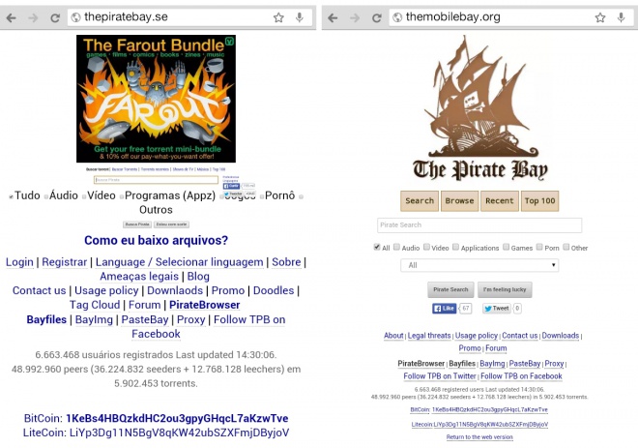
Task: Bookmark thepiratebay.se with the star icon
Action: (278, 17)
